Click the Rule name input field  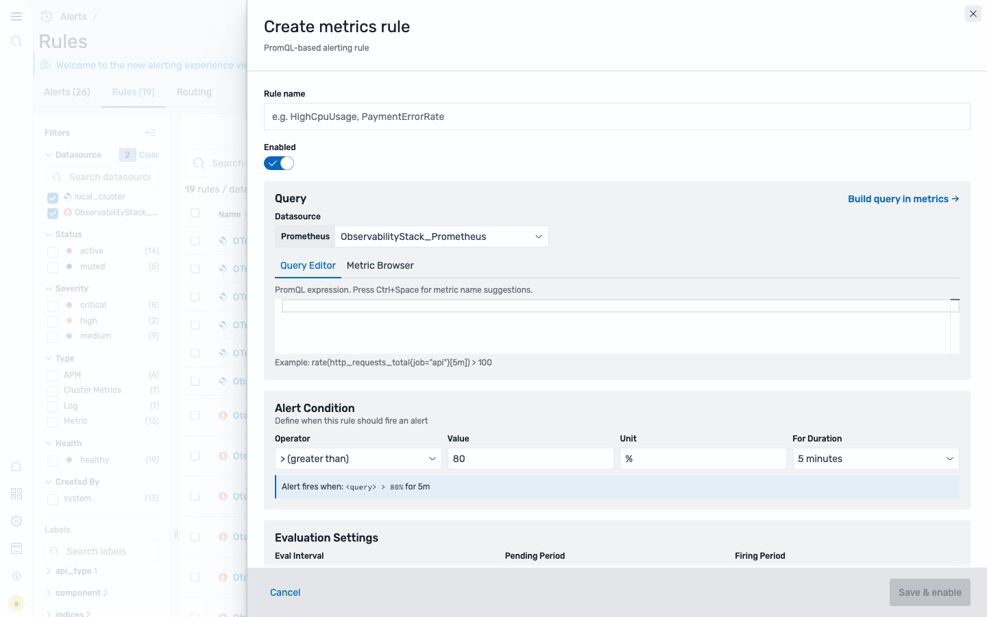click(x=617, y=117)
